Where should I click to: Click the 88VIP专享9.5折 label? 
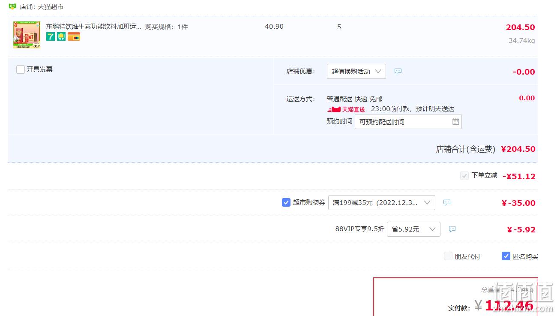(359, 229)
